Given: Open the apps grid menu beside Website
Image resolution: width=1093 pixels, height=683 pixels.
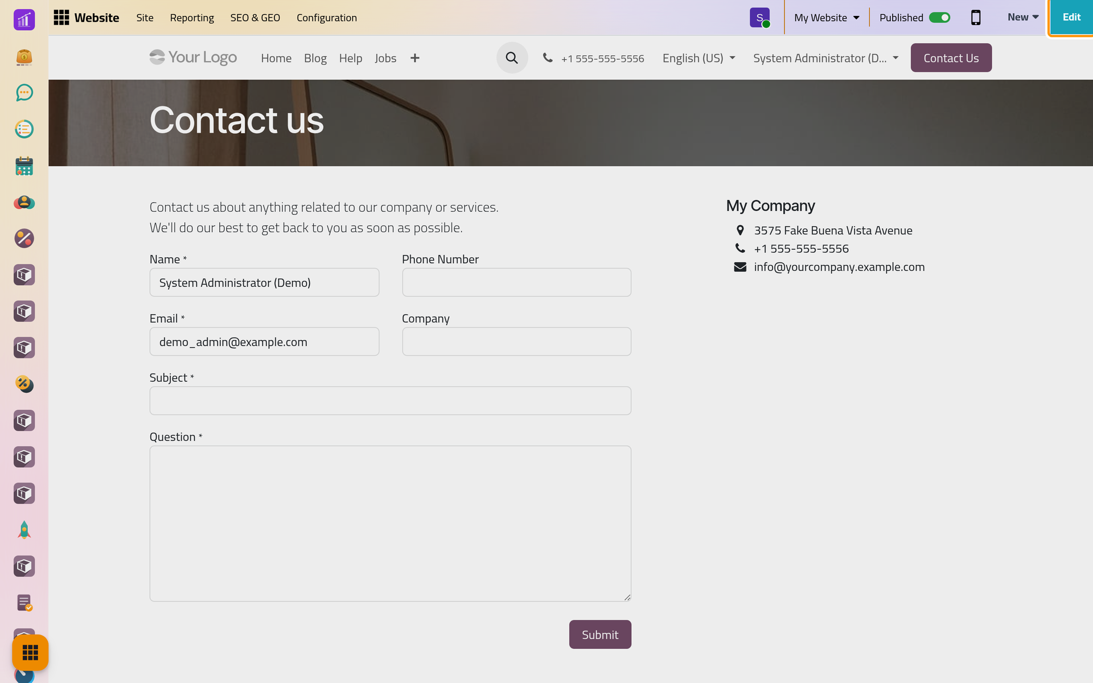Looking at the screenshot, I should [x=61, y=18].
